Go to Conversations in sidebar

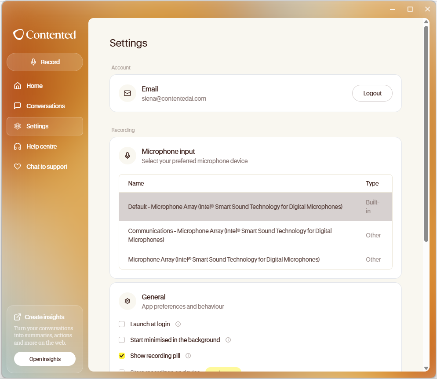(45, 106)
